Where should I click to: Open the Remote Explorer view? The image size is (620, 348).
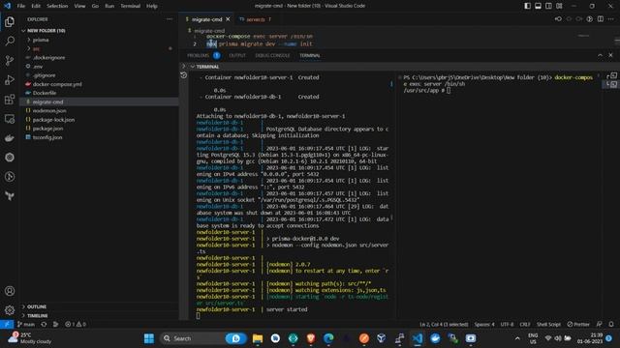coord(10,118)
